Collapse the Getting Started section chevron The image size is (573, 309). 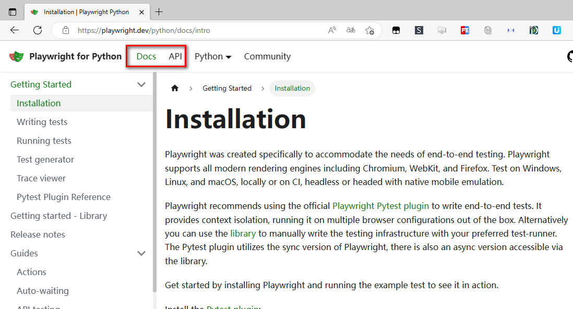141,84
